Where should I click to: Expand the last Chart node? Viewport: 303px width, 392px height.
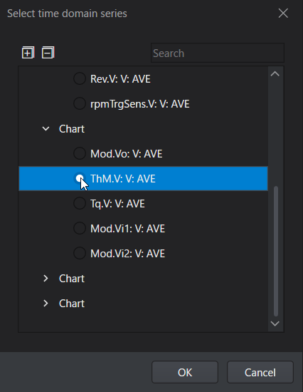[x=46, y=303]
